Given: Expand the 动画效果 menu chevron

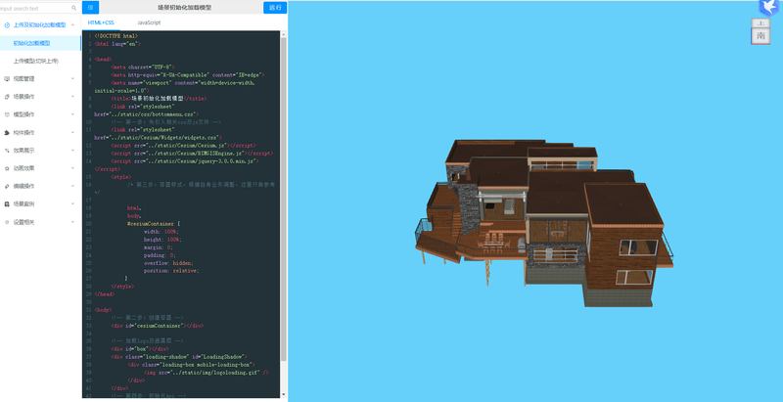Looking at the screenshot, I should click(72, 168).
